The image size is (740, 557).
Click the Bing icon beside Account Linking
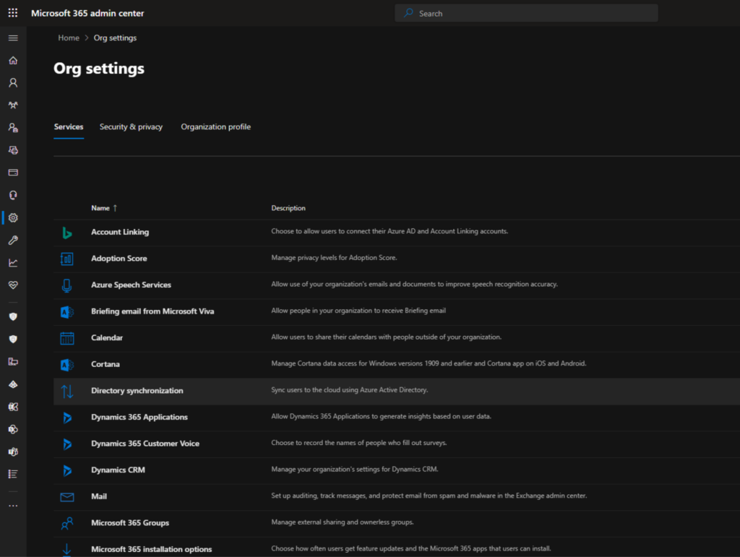coord(67,233)
